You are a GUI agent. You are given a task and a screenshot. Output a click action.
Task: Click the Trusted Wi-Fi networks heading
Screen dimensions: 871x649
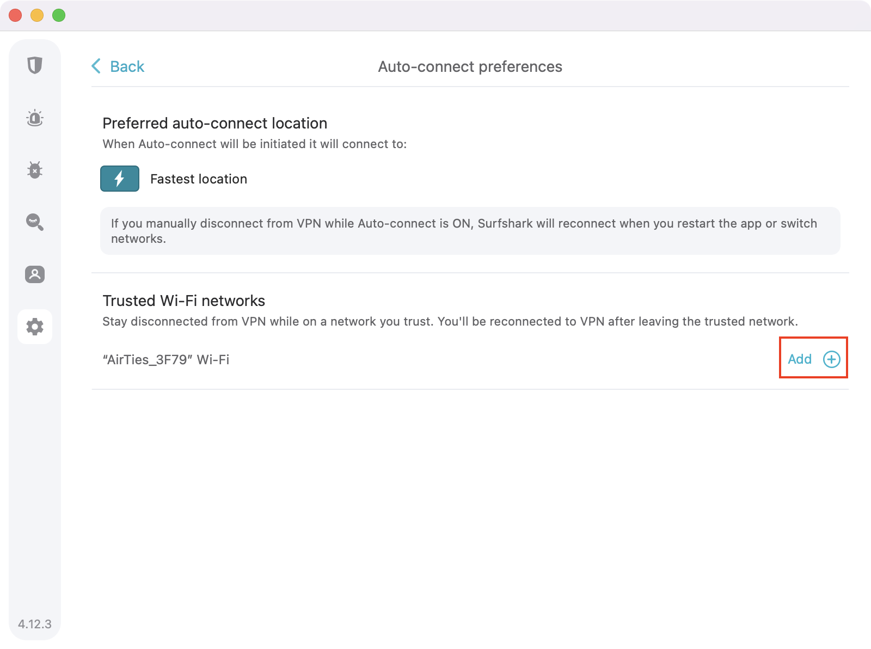(x=184, y=301)
